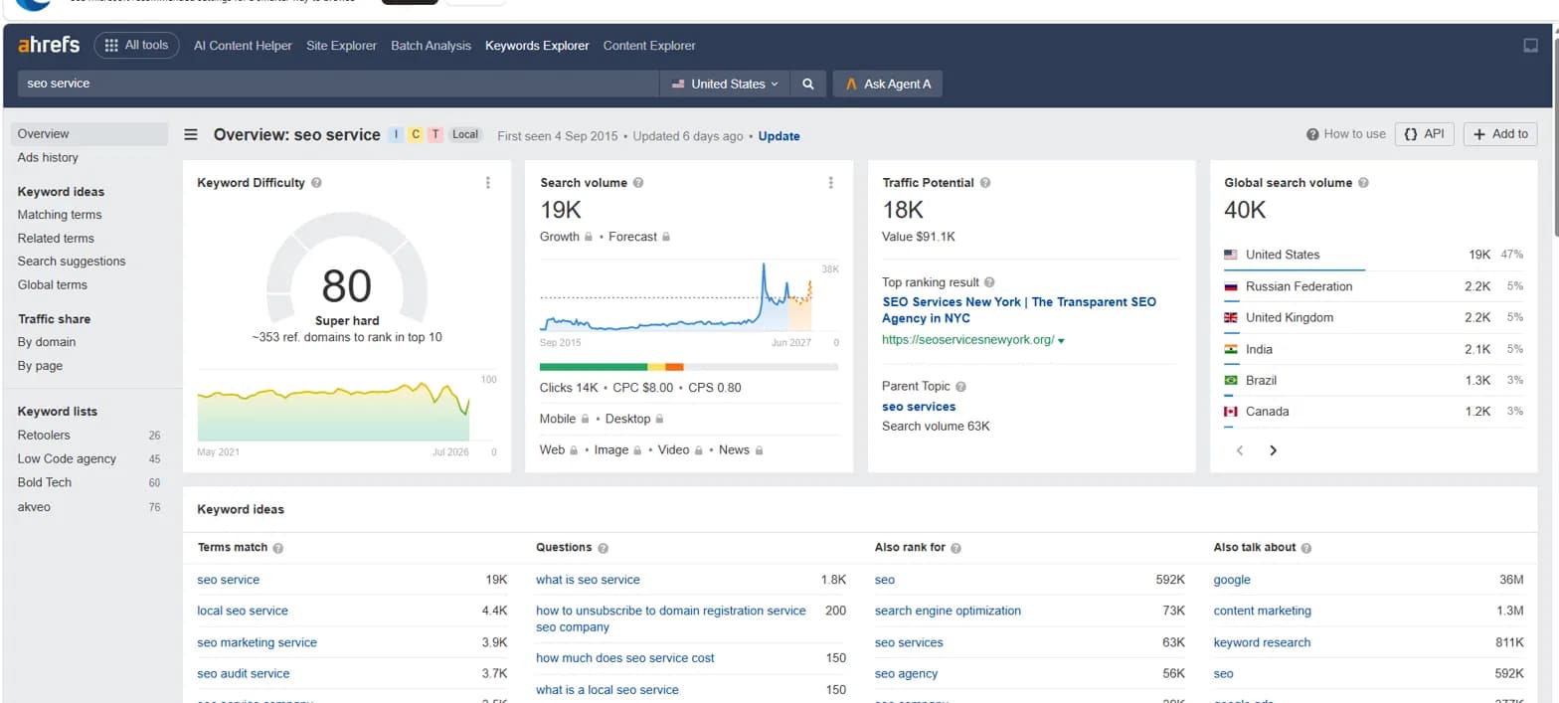Click the Questions help icon

tap(603, 548)
